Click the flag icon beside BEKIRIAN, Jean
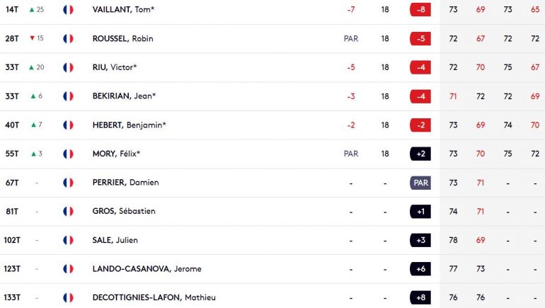The image size is (545, 308). pos(68,96)
